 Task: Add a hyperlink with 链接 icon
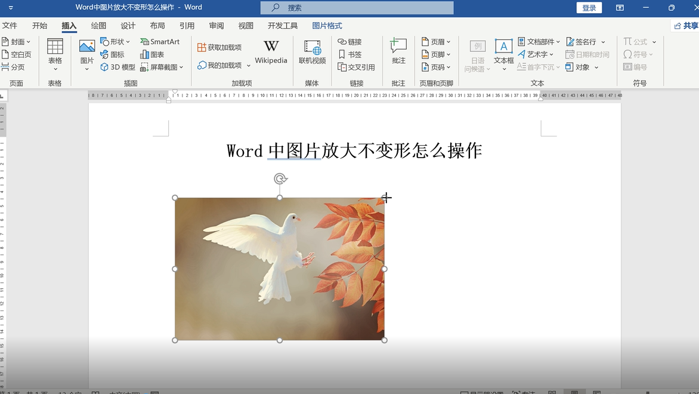click(352, 41)
